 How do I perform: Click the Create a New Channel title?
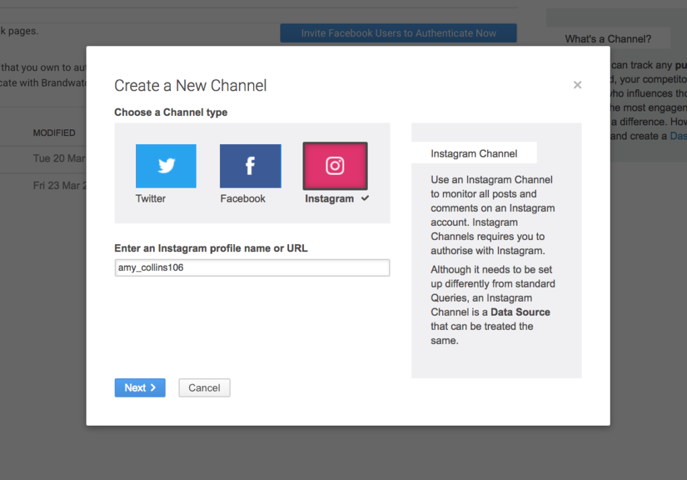(x=191, y=85)
